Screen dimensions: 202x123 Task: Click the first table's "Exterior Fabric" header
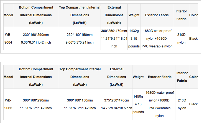click(157, 15)
